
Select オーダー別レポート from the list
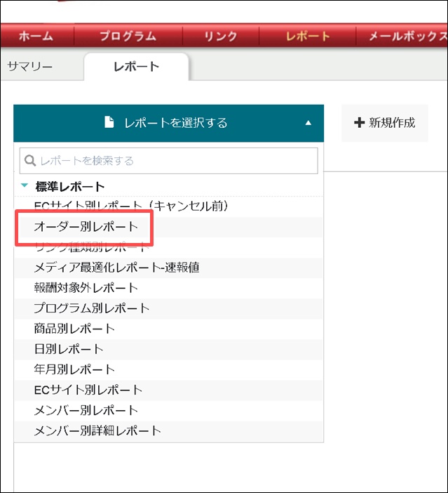click(86, 227)
